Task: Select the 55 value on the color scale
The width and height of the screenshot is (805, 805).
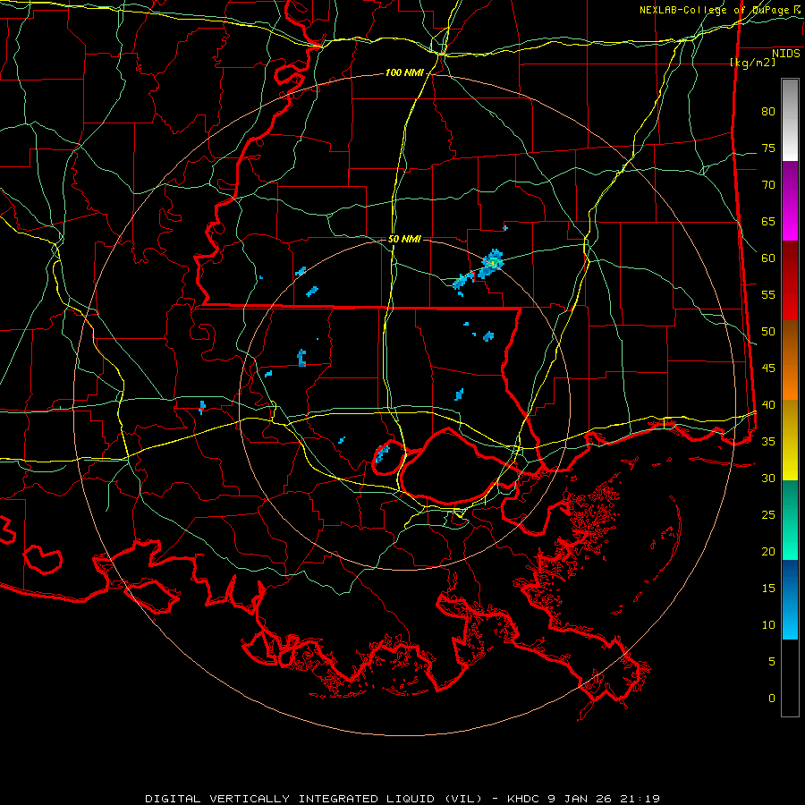Action: click(768, 295)
